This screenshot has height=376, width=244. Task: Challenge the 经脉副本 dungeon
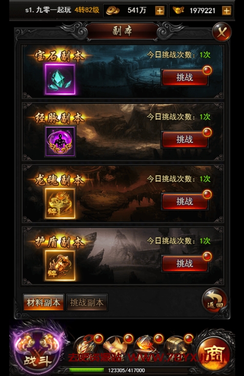click(x=184, y=139)
